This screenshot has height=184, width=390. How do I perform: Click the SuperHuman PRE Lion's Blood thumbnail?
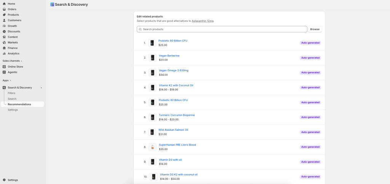[x=152, y=147]
